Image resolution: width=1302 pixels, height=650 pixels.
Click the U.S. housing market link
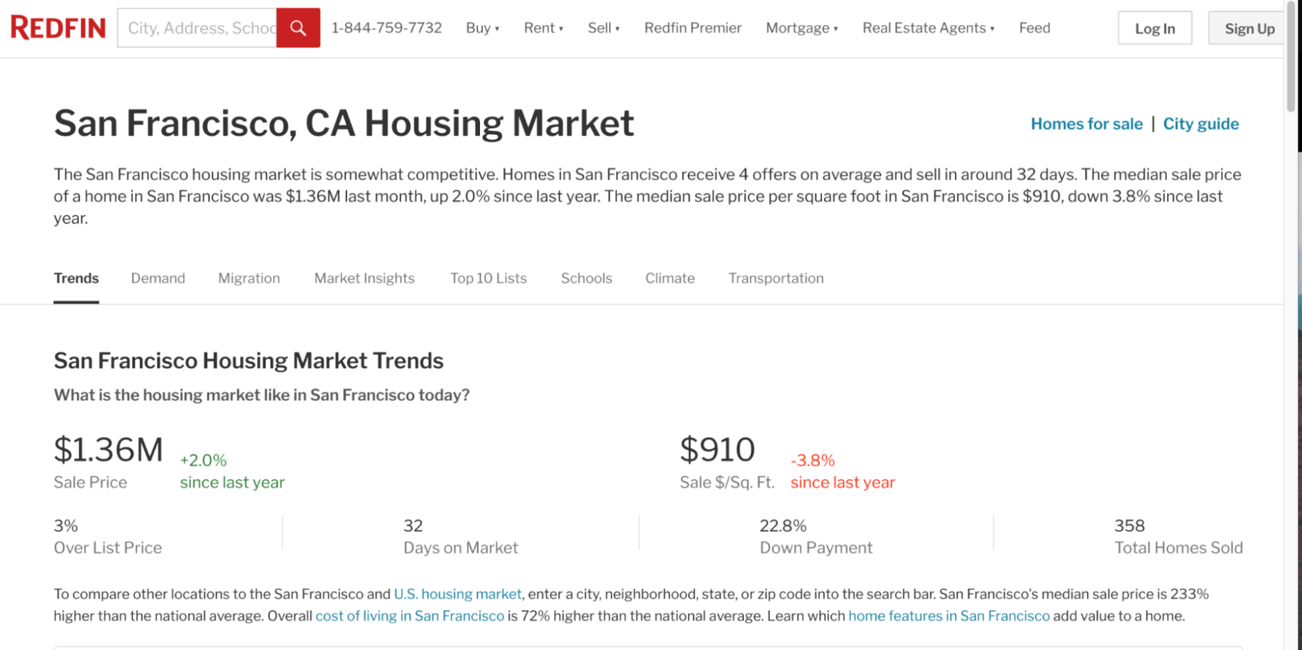[x=457, y=593]
